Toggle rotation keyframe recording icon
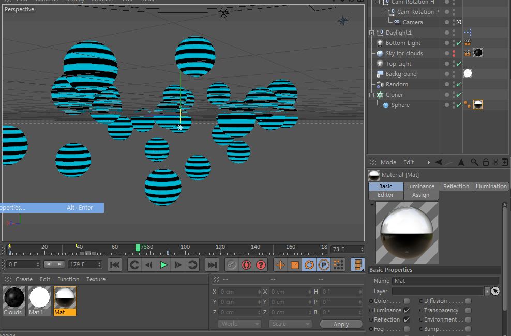The height and width of the screenshot is (336, 511). (x=309, y=265)
